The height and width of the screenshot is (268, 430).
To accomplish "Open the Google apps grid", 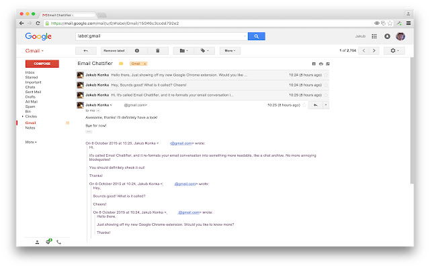I will (374, 36).
